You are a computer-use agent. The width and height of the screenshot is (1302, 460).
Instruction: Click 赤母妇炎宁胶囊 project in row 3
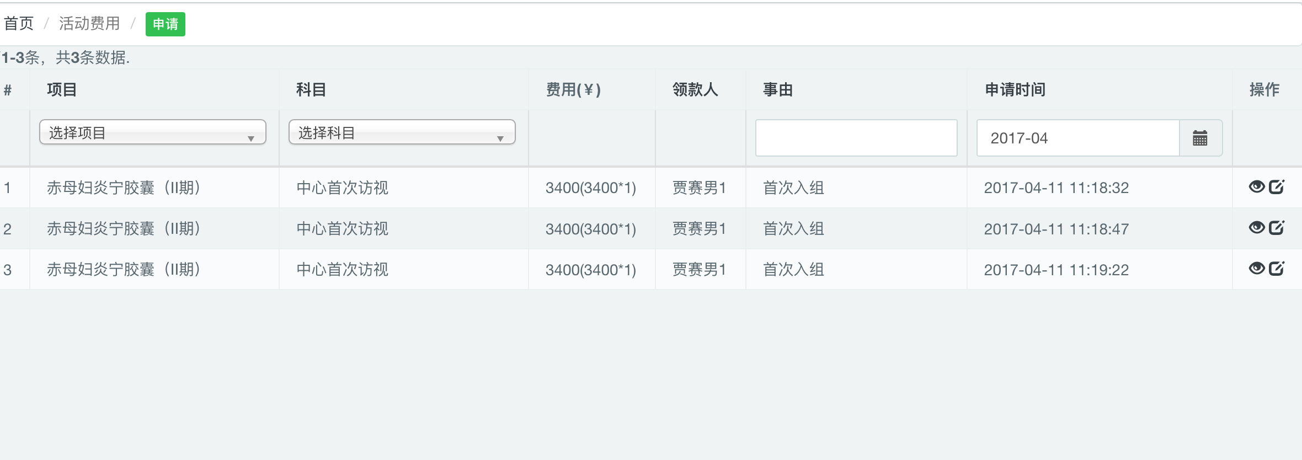(124, 269)
